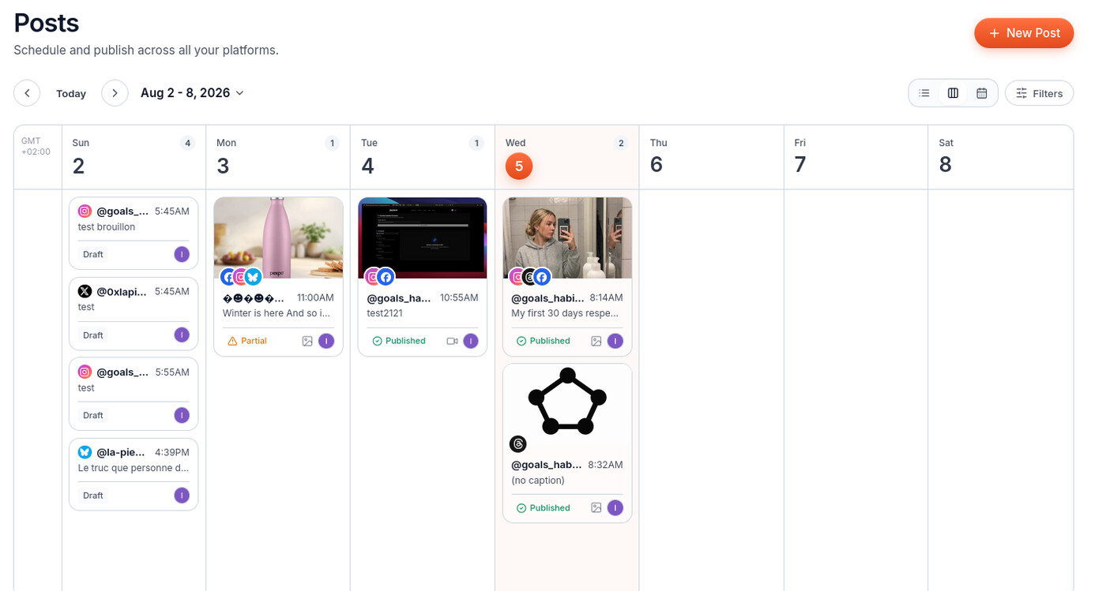Click the GMT +02:00 timezone label
The image size is (1106, 591).
pyautogui.click(x=36, y=146)
